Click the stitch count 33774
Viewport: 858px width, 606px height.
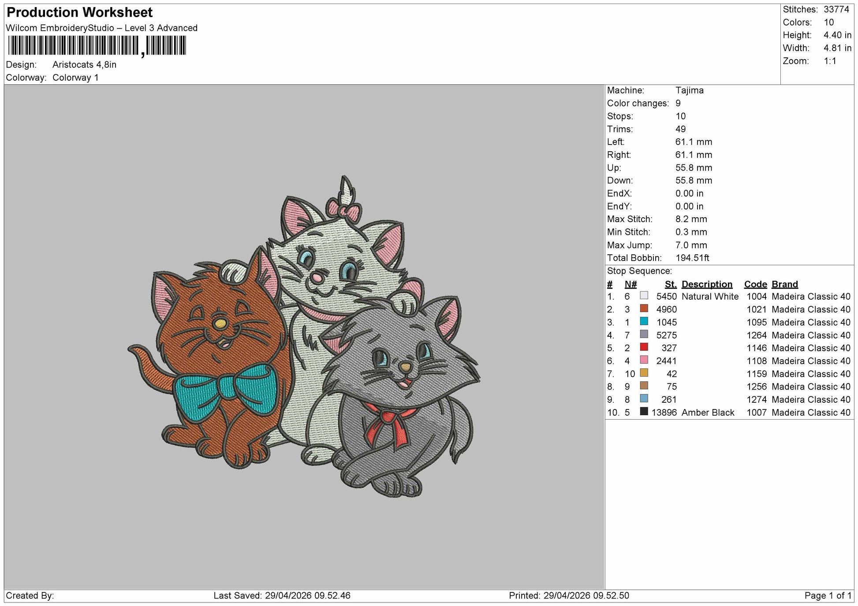click(x=836, y=9)
